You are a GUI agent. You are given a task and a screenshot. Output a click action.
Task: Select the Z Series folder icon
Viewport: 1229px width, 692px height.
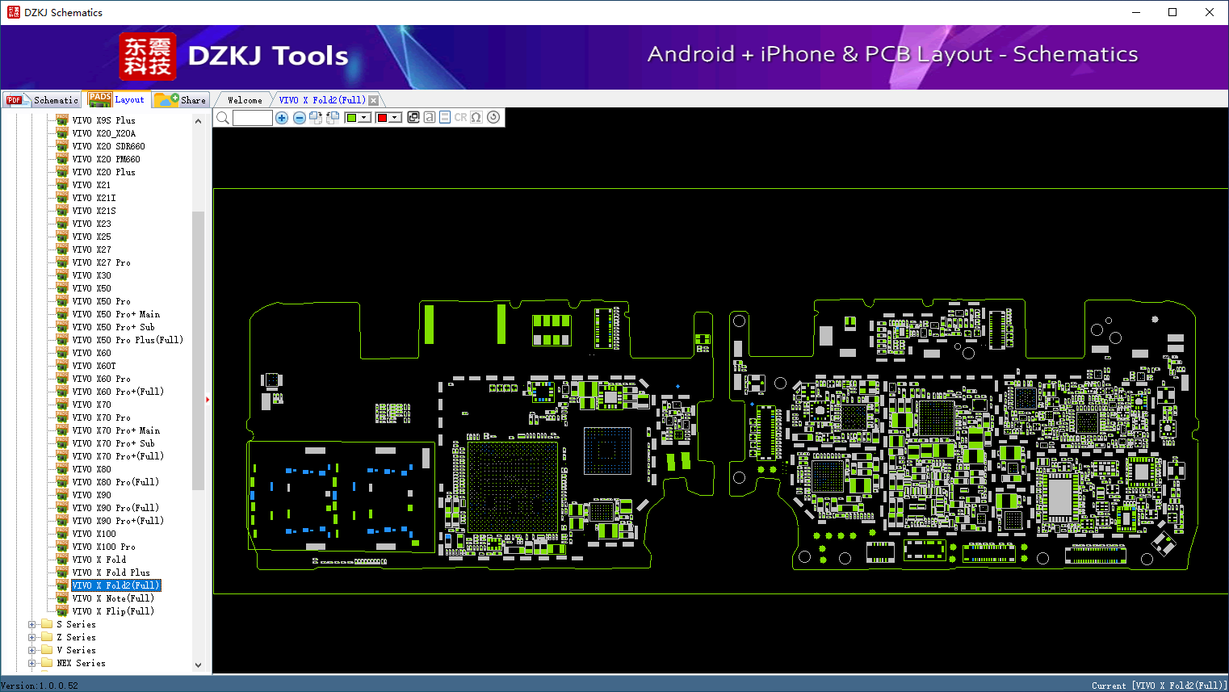tap(47, 637)
